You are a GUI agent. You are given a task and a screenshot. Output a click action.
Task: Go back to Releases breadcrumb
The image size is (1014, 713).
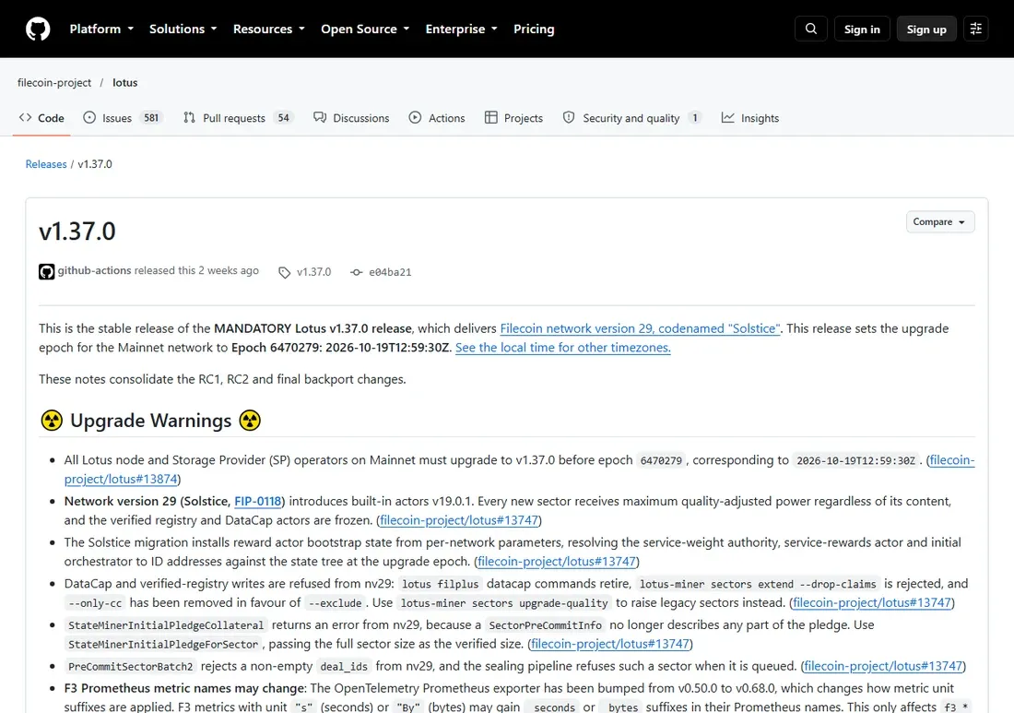[x=46, y=163]
